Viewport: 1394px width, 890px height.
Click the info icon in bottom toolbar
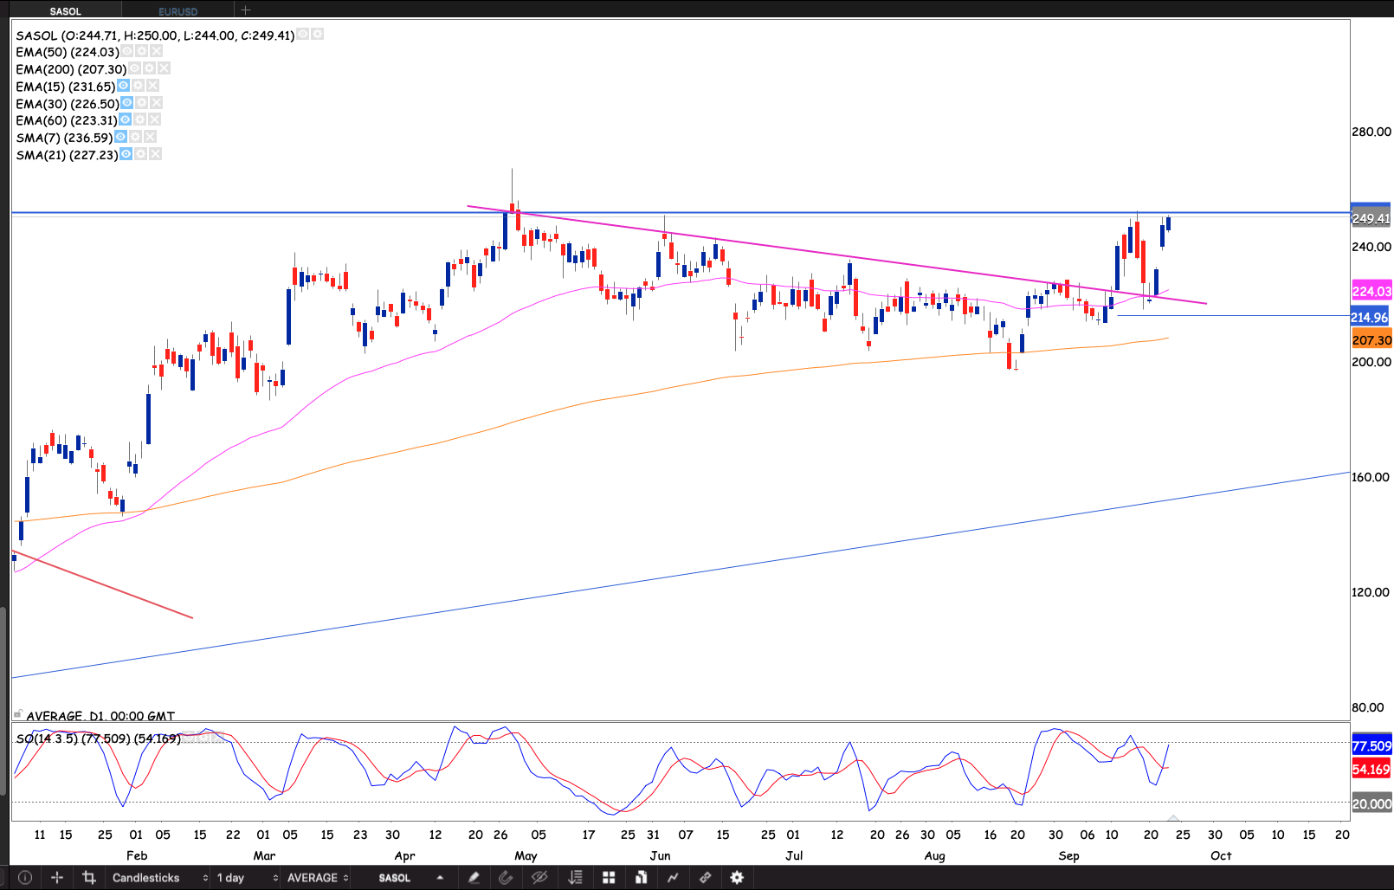pyautogui.click(x=25, y=877)
